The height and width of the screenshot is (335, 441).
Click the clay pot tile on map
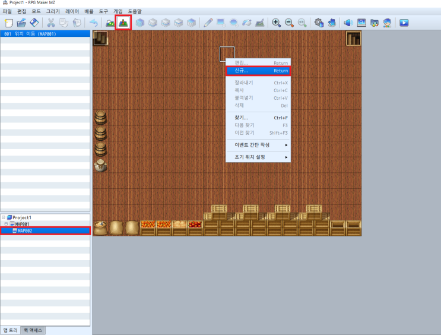(x=100, y=165)
